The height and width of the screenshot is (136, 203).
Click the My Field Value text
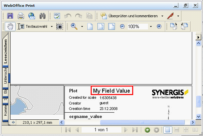coord(111,91)
